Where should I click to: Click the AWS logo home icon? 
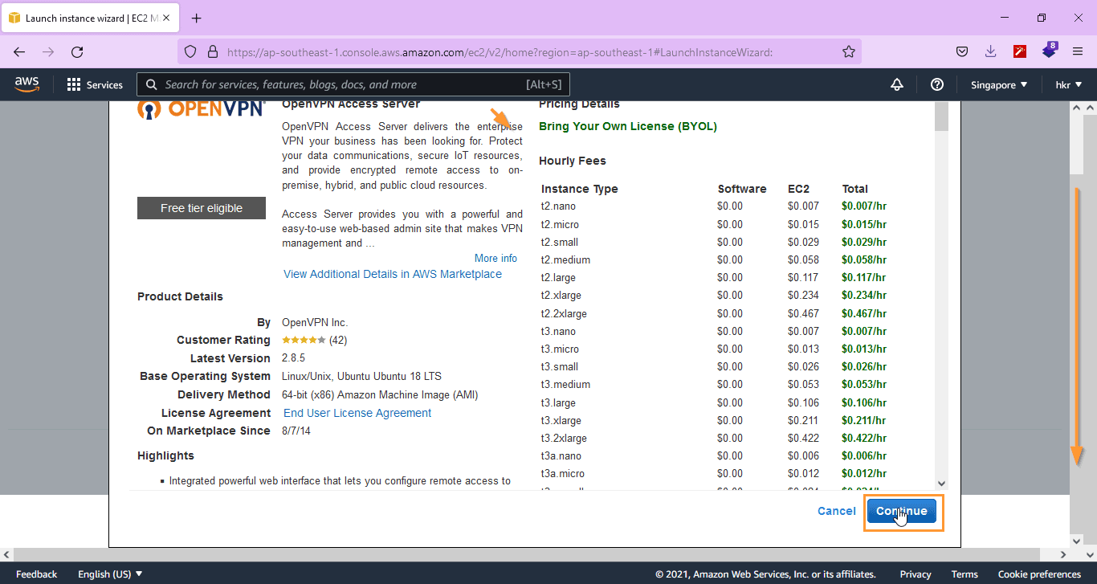27,84
